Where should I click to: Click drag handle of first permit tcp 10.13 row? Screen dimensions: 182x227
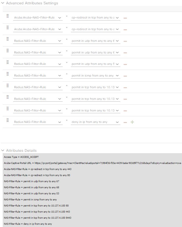click(x=8, y=85)
